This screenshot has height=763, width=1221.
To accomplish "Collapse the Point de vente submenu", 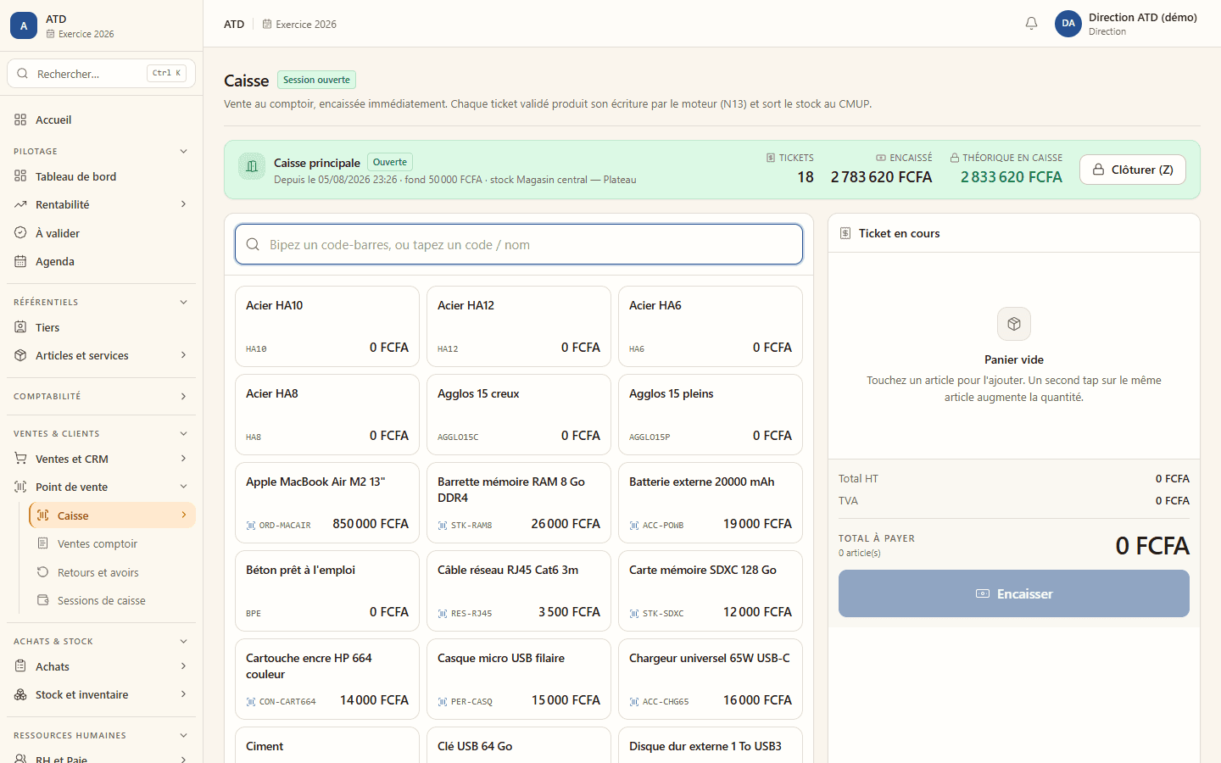I will click(x=184, y=487).
